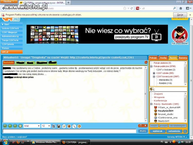Collapse the CZAT towarzyski tree node
Image resolution: width=193 pixels, height=145 pixels.
(154, 77)
